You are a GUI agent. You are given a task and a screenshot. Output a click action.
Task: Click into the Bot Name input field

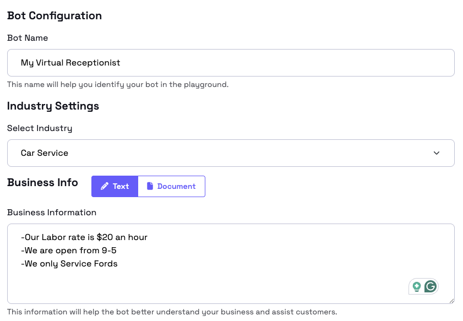[230, 63]
